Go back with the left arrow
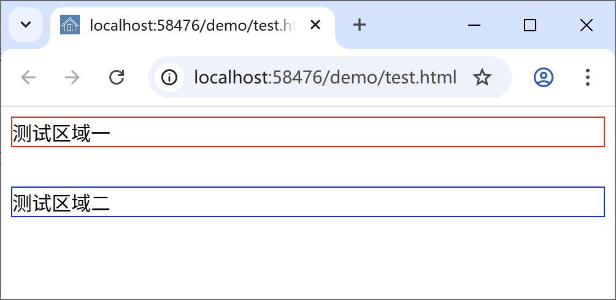 pos(28,77)
